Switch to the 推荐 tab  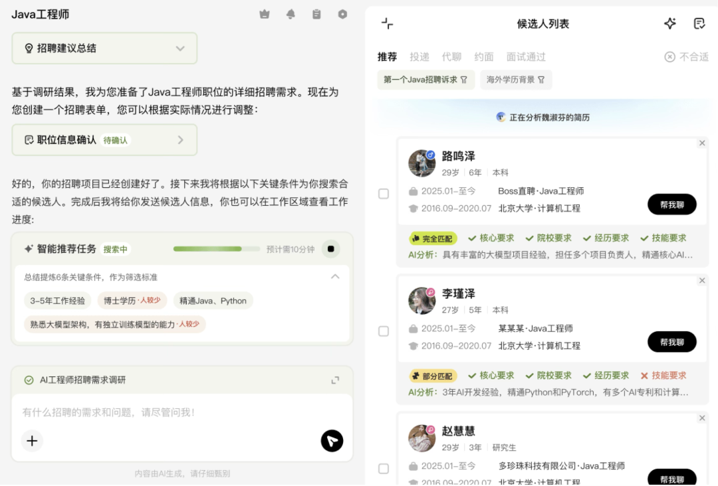[388, 56]
